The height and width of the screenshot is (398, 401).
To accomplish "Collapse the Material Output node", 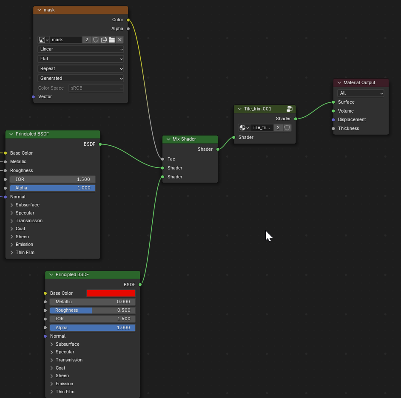I will click(x=339, y=83).
